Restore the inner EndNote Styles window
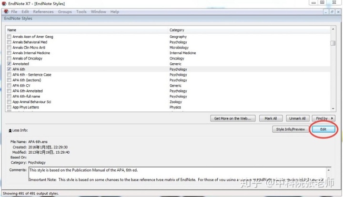343x197 pixels. coord(332,12)
